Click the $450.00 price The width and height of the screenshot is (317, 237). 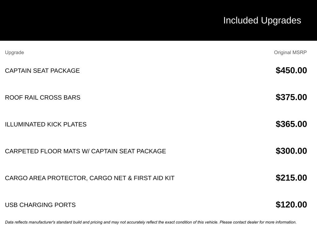tap(291, 70)
